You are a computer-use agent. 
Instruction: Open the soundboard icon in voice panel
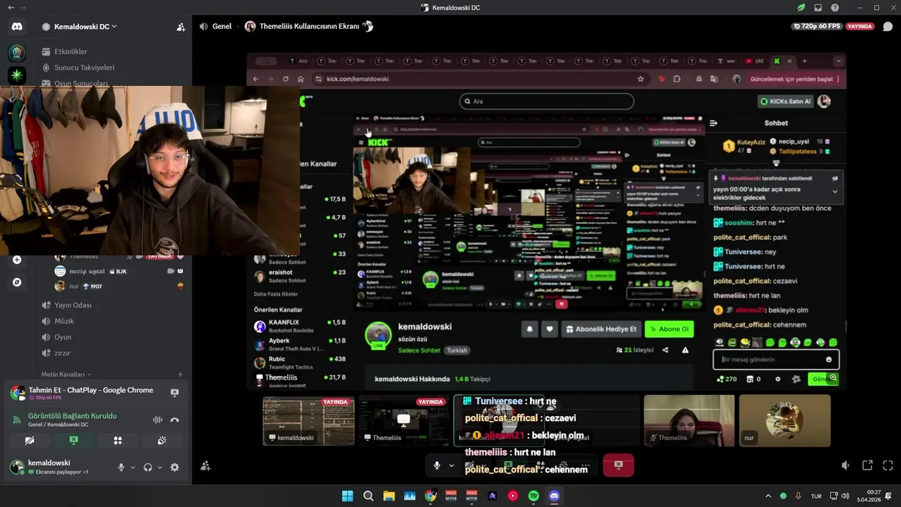162,440
